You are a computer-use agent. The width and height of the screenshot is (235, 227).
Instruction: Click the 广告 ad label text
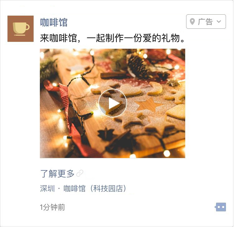205,22
